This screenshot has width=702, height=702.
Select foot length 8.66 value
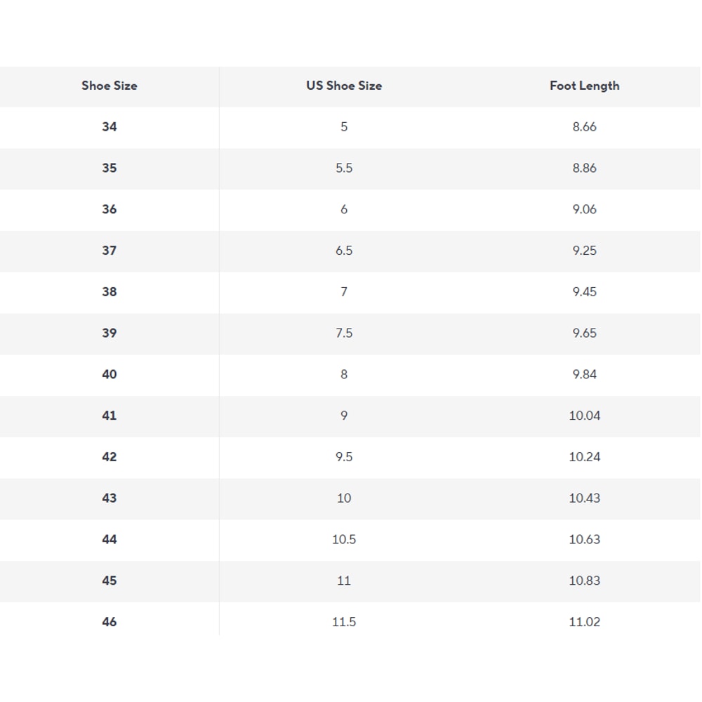pos(584,127)
